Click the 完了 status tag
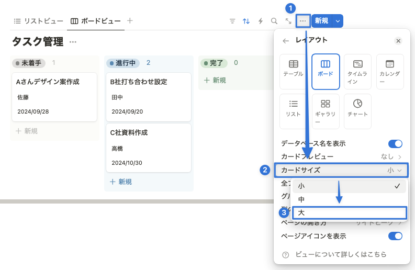Image resolution: width=415 pixels, height=270 pixels. (214, 63)
